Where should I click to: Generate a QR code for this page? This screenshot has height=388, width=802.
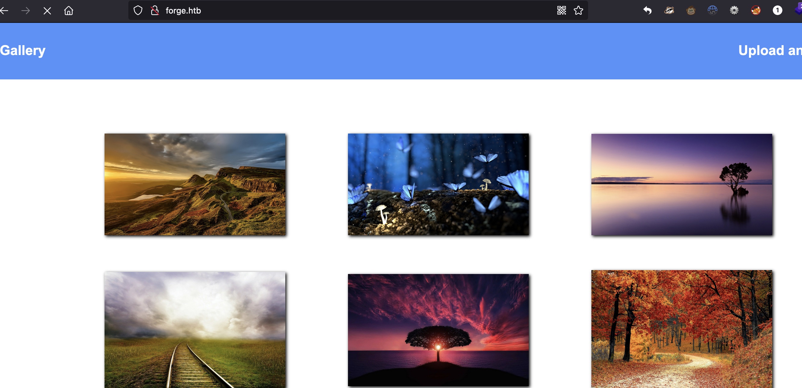click(x=561, y=11)
